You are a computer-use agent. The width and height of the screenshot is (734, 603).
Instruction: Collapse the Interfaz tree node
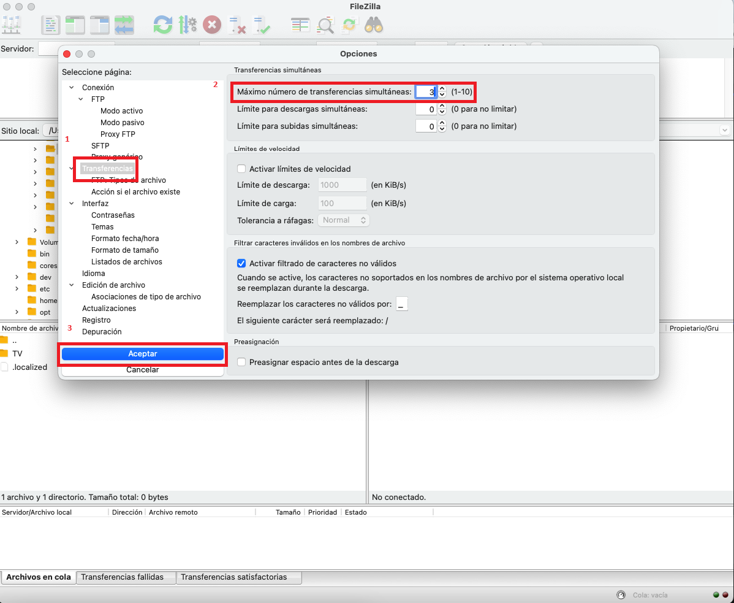(x=72, y=203)
